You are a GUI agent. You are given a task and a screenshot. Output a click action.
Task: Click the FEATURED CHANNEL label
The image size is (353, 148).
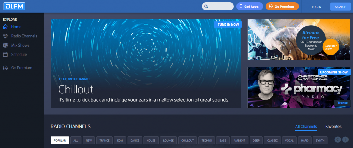74,79
